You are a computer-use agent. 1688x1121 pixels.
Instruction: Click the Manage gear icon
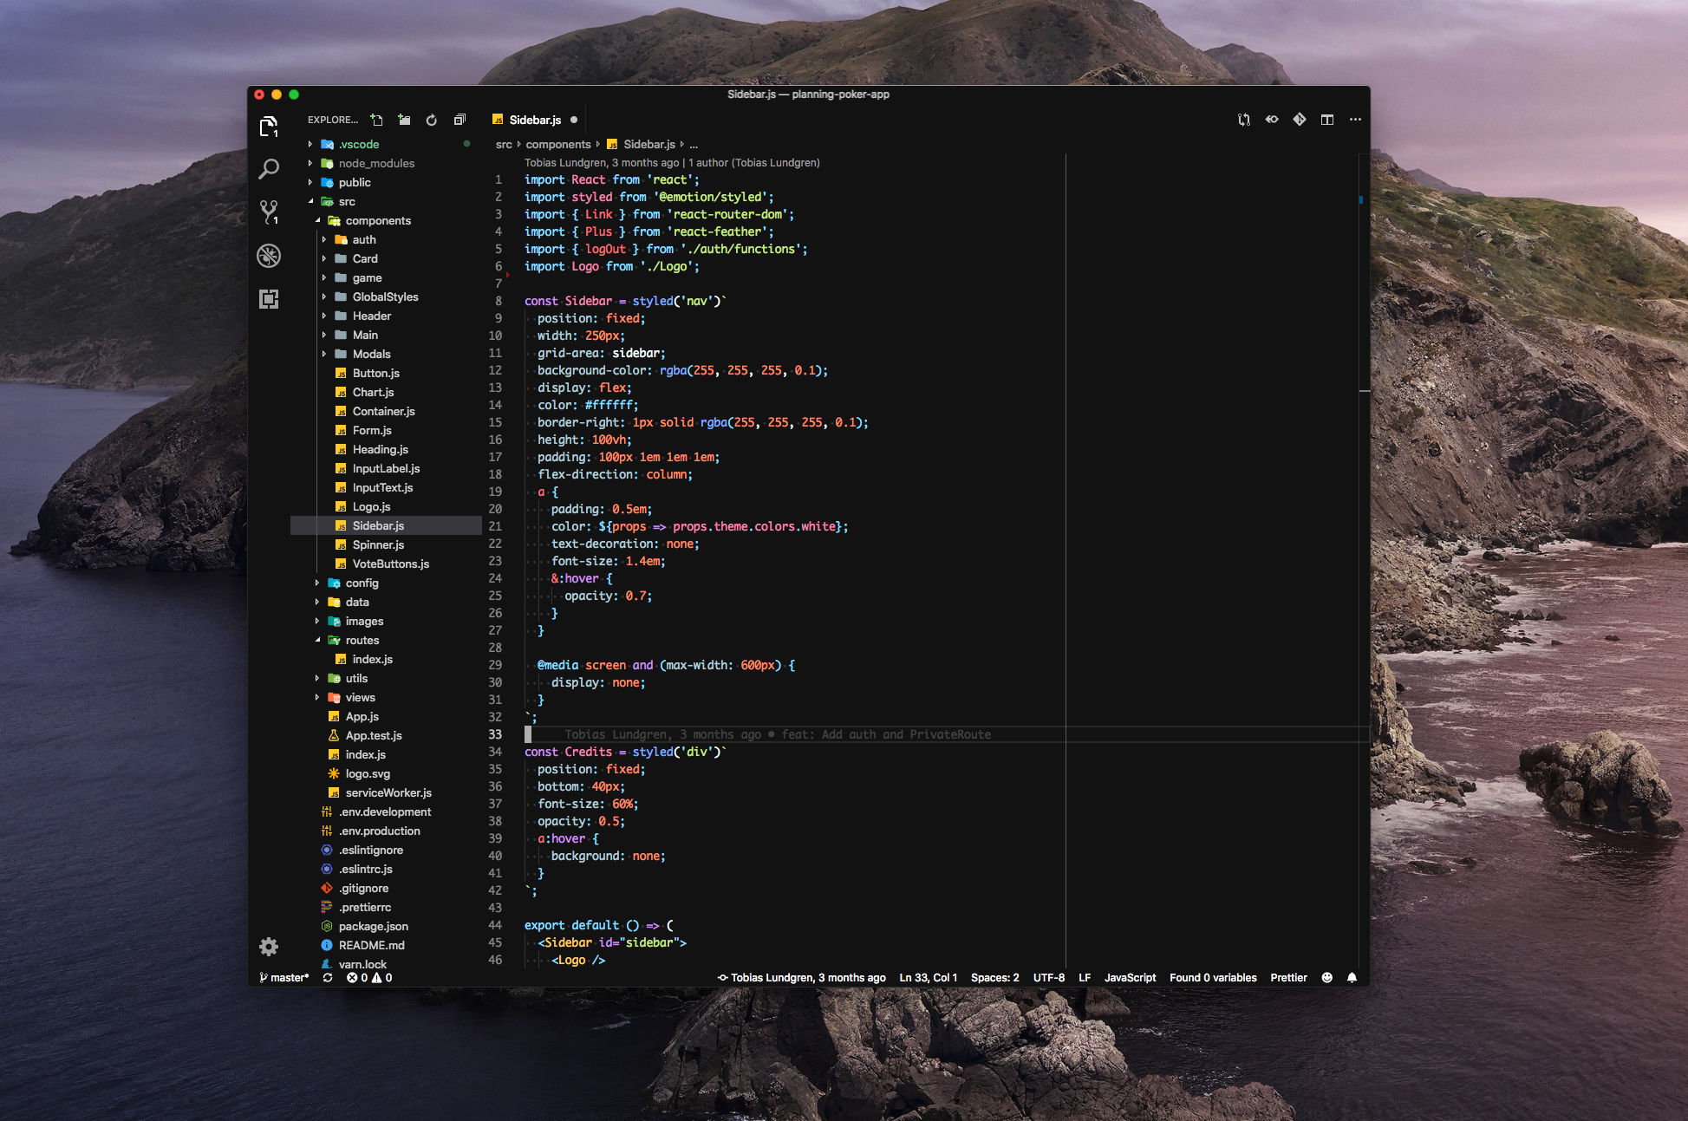(x=269, y=946)
